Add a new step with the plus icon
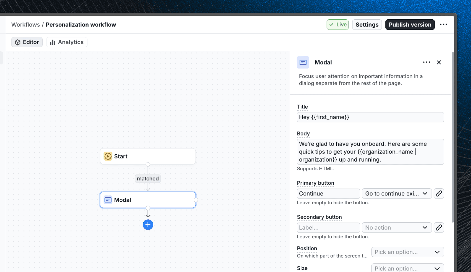 pyautogui.click(x=148, y=225)
